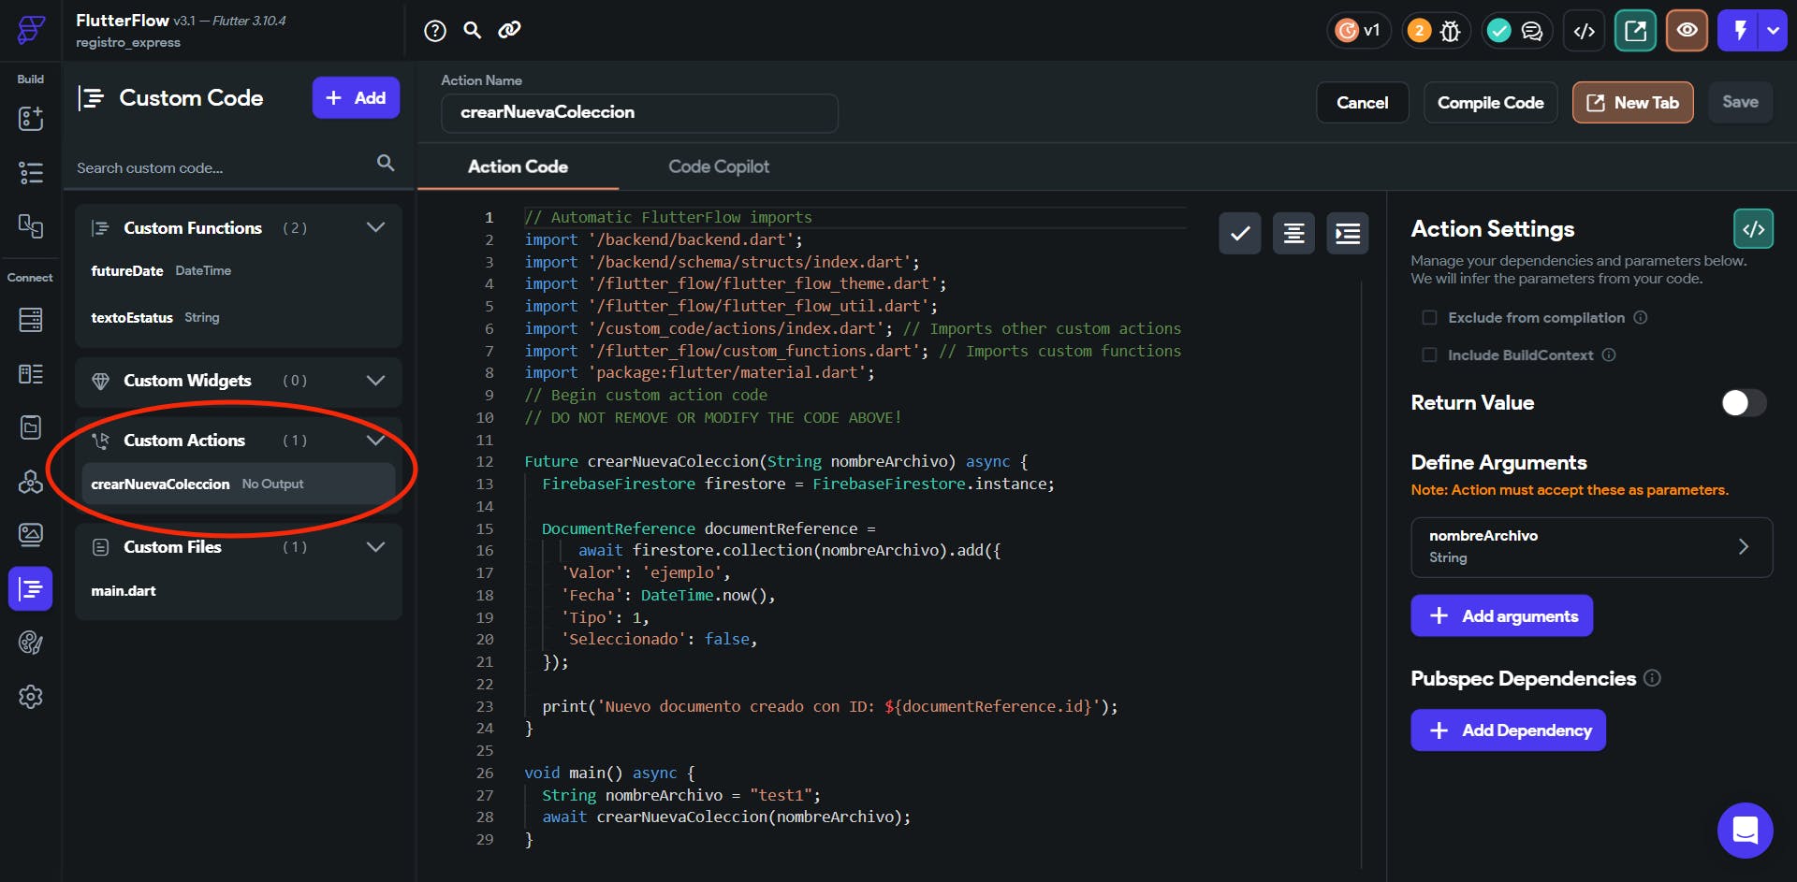Collapse the Custom Files section
Screen dimensions: 1797x882
(375, 547)
